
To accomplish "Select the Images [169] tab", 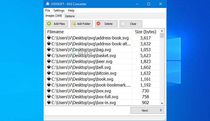I will click(54, 15).
